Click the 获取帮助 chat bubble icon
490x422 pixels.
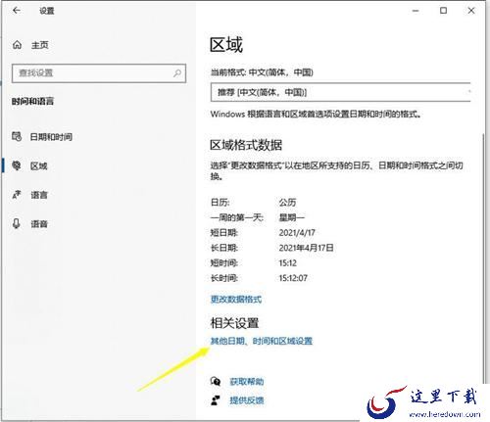pos(216,381)
